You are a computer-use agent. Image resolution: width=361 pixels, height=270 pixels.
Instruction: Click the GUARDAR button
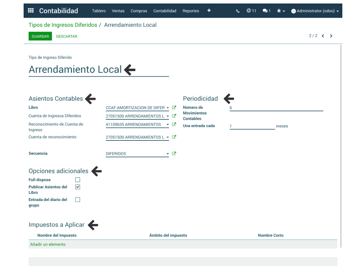pos(40,36)
